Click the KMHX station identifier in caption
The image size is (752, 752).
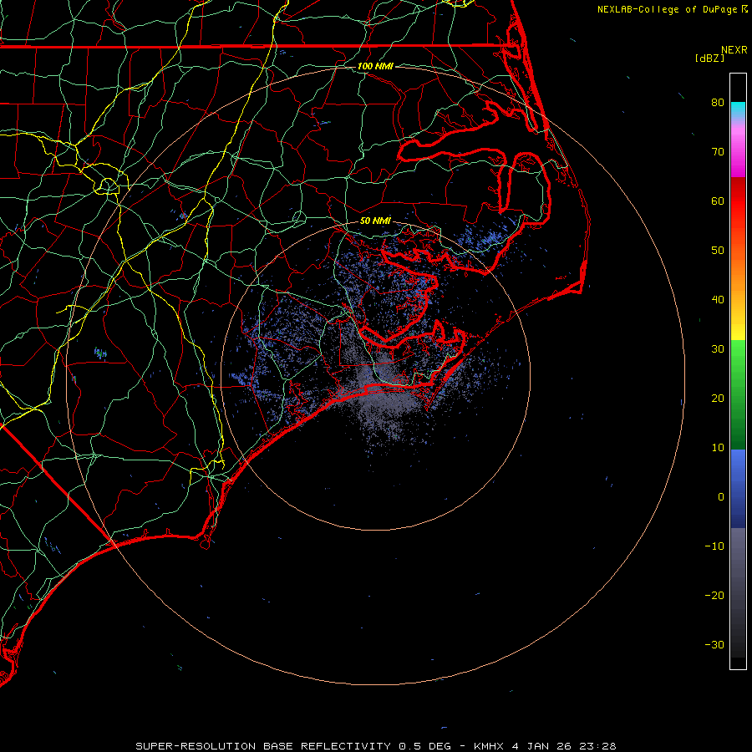pyautogui.click(x=489, y=746)
